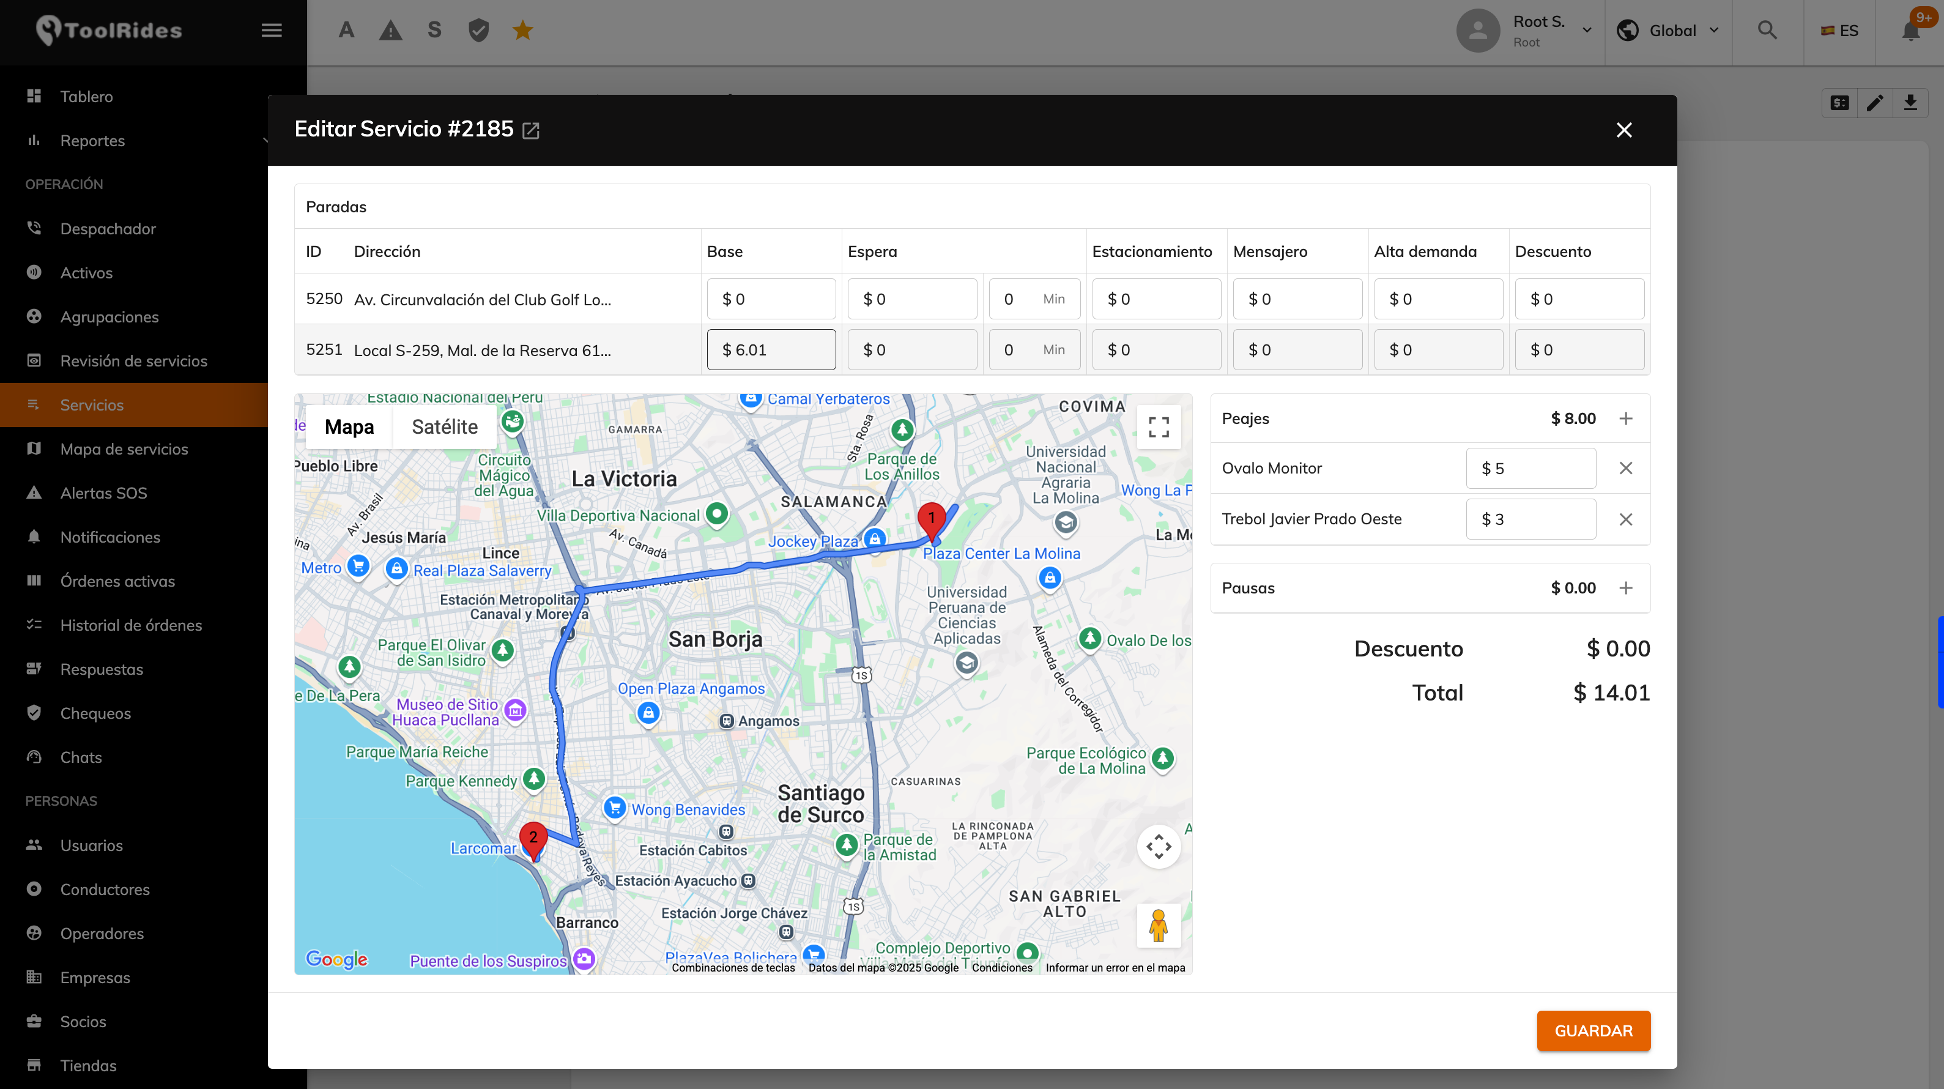The image size is (1944, 1089).
Task: Click the warning triangle toolbar icon
Action: tap(390, 30)
